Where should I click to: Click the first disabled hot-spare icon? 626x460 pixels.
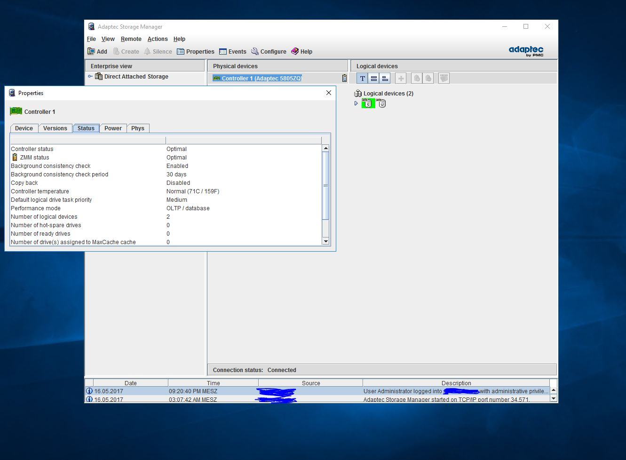pyautogui.click(x=417, y=78)
